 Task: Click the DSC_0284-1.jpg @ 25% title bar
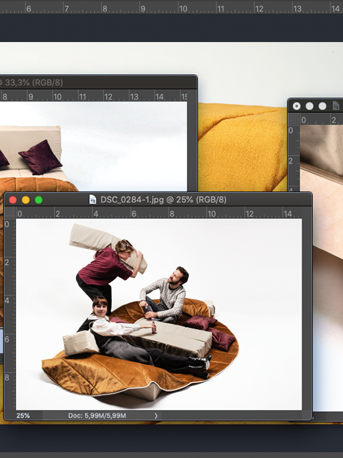pyautogui.click(x=163, y=200)
